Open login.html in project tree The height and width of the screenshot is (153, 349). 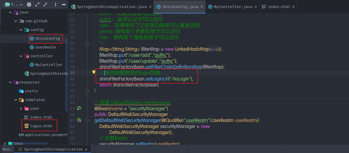pos(41,126)
